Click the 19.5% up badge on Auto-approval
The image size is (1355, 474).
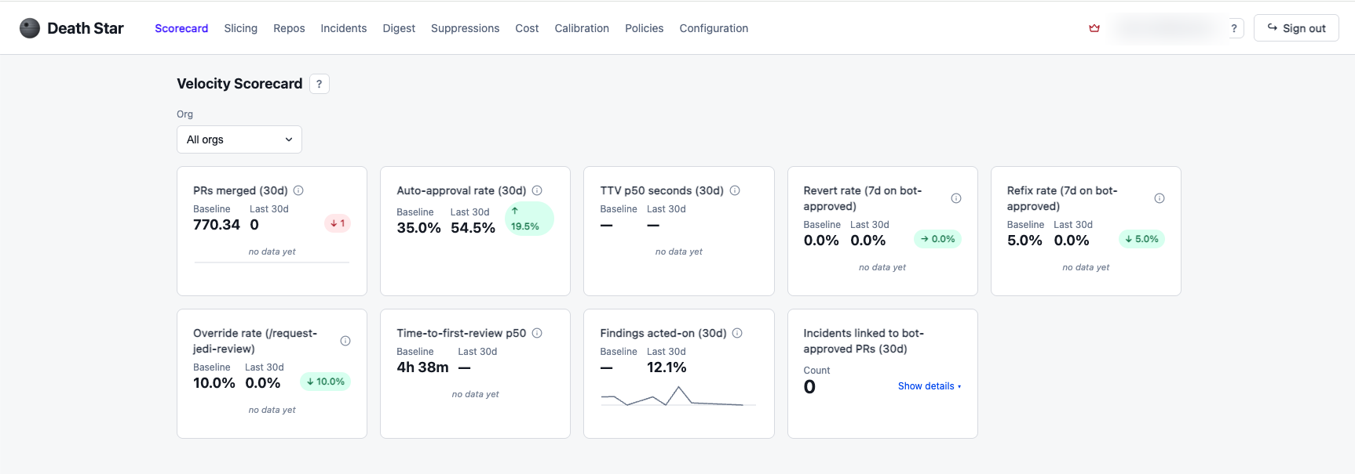tap(529, 219)
